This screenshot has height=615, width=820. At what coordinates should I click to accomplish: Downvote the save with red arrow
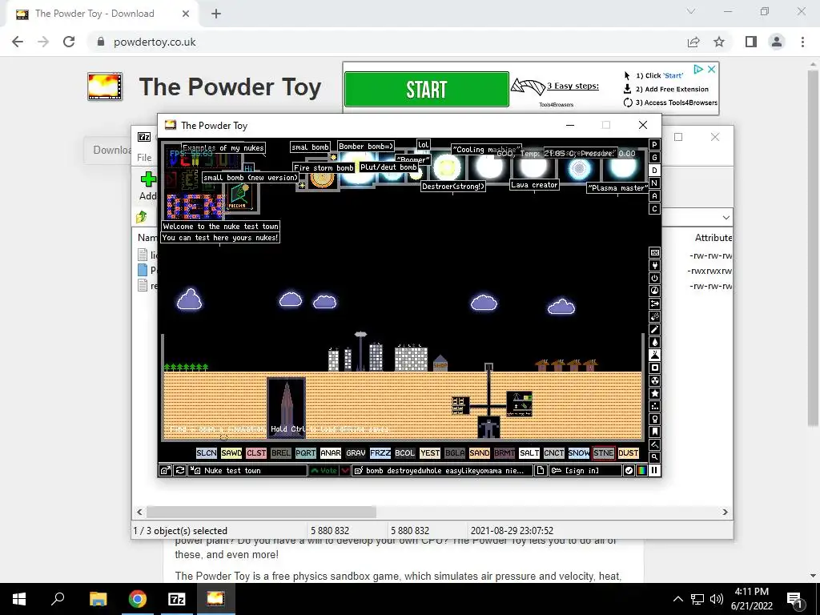(x=345, y=471)
